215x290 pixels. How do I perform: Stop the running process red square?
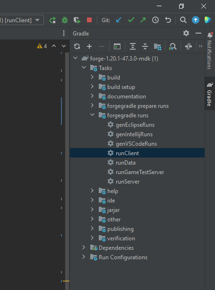pyautogui.click(x=89, y=20)
